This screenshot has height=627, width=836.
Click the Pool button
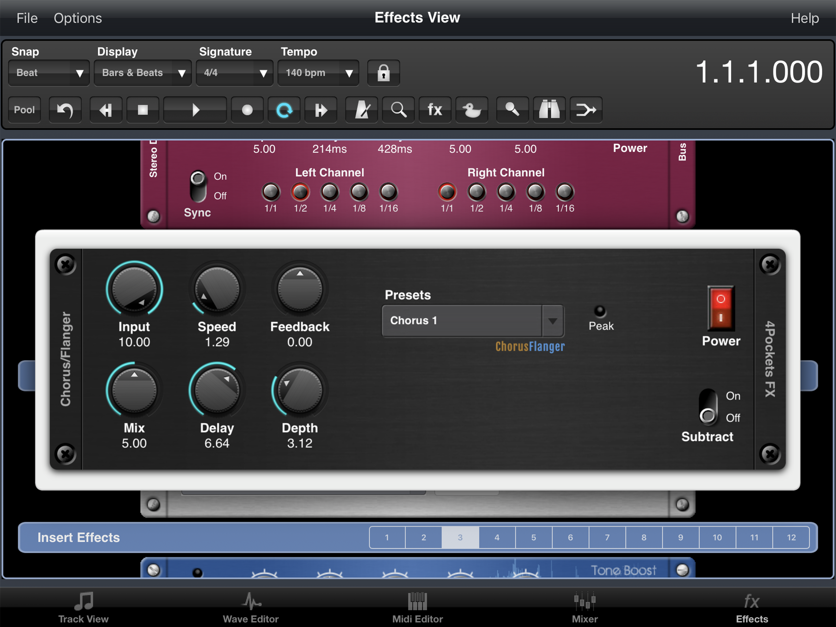(24, 110)
